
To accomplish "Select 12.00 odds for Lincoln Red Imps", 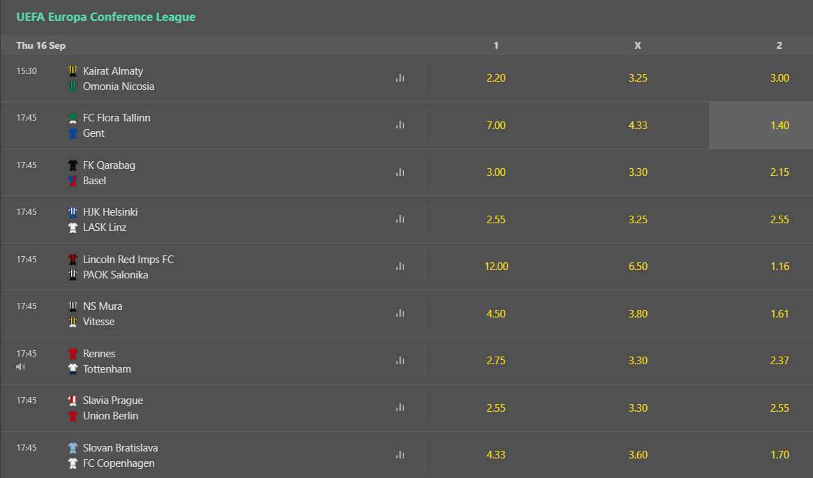I will [x=495, y=267].
